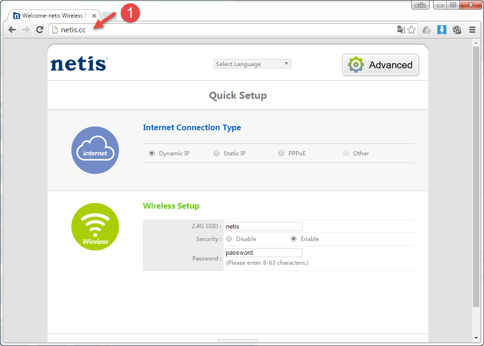Screen dimensions: 484x346
Task: Click the blue download extension icon
Action: coord(442,29)
